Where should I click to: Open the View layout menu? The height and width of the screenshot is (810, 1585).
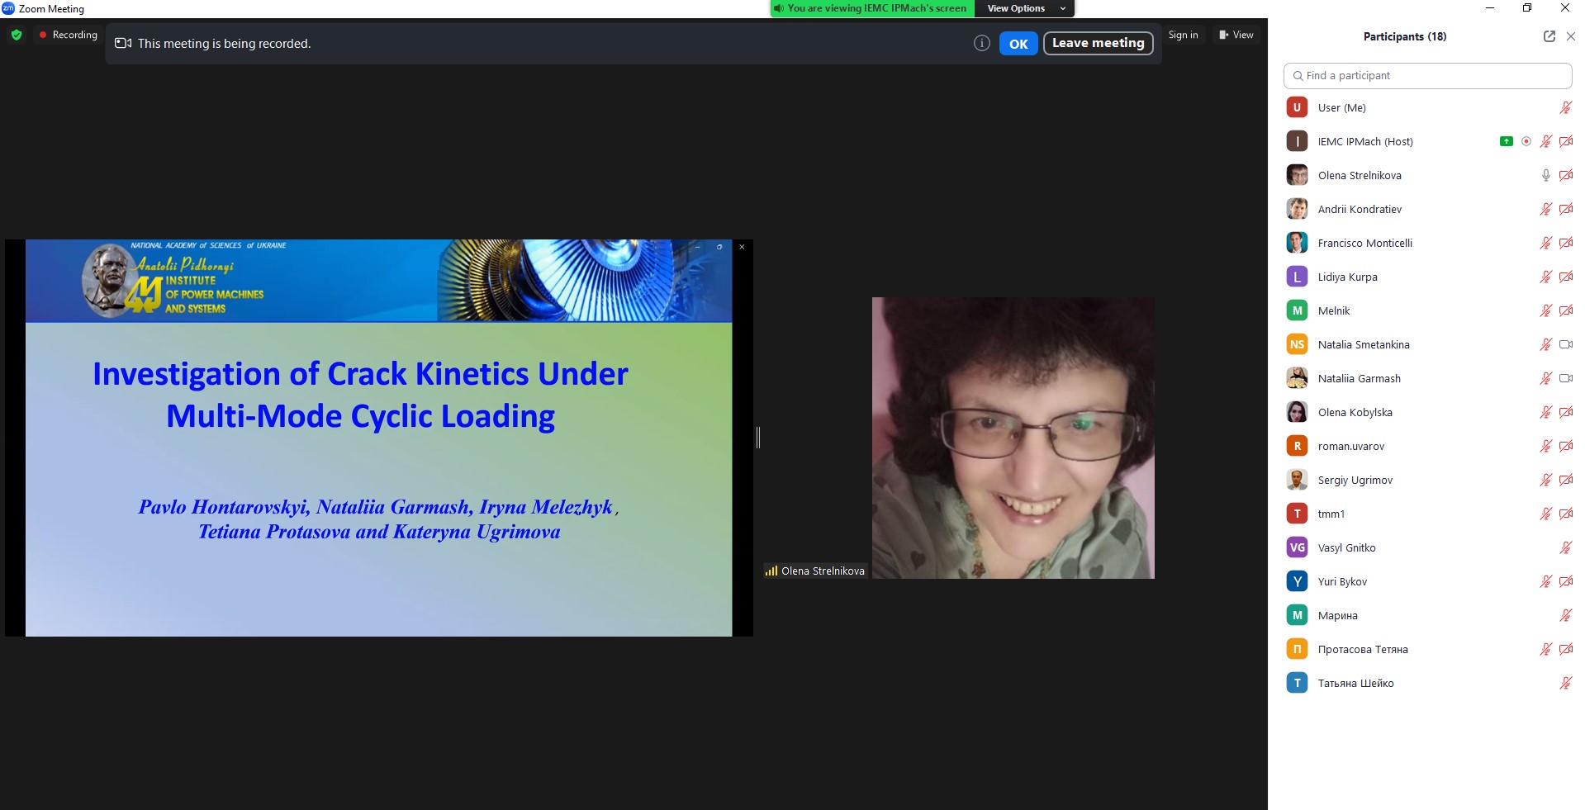click(1236, 35)
